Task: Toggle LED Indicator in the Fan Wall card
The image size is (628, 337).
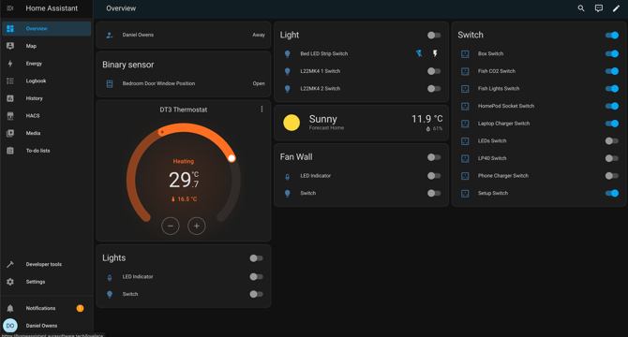Action: (434, 176)
